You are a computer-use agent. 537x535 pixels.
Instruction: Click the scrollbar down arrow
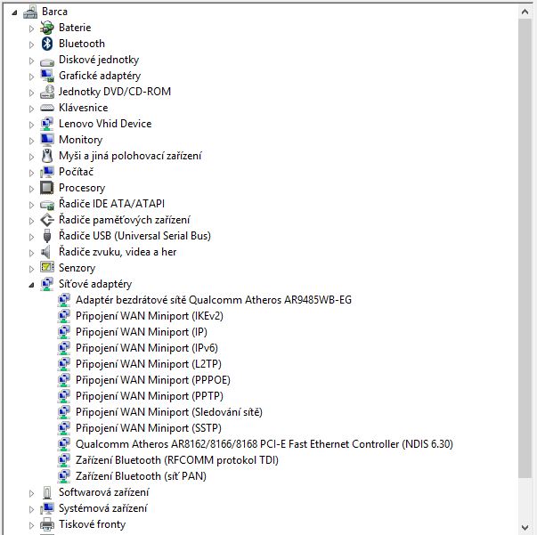(x=525, y=527)
